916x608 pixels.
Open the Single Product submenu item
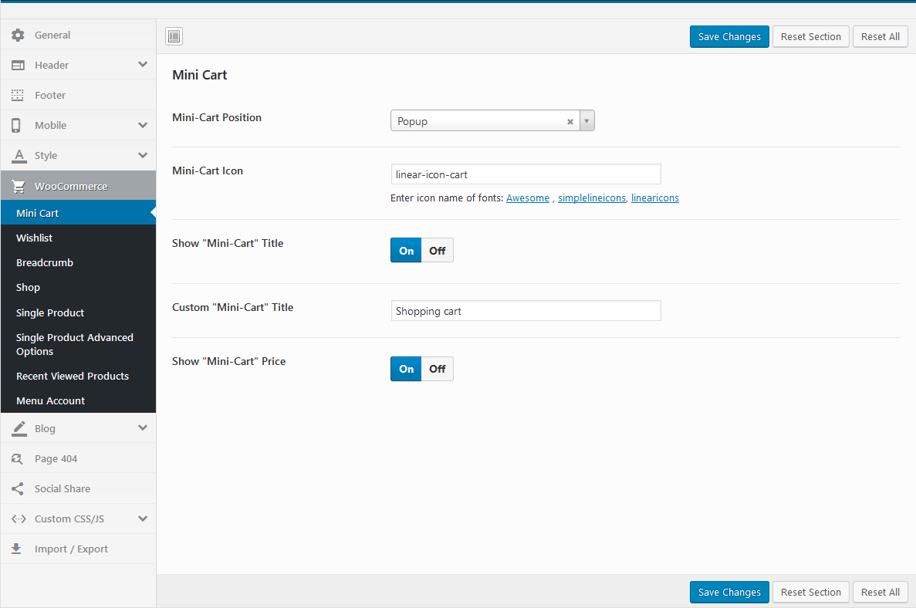click(78, 313)
